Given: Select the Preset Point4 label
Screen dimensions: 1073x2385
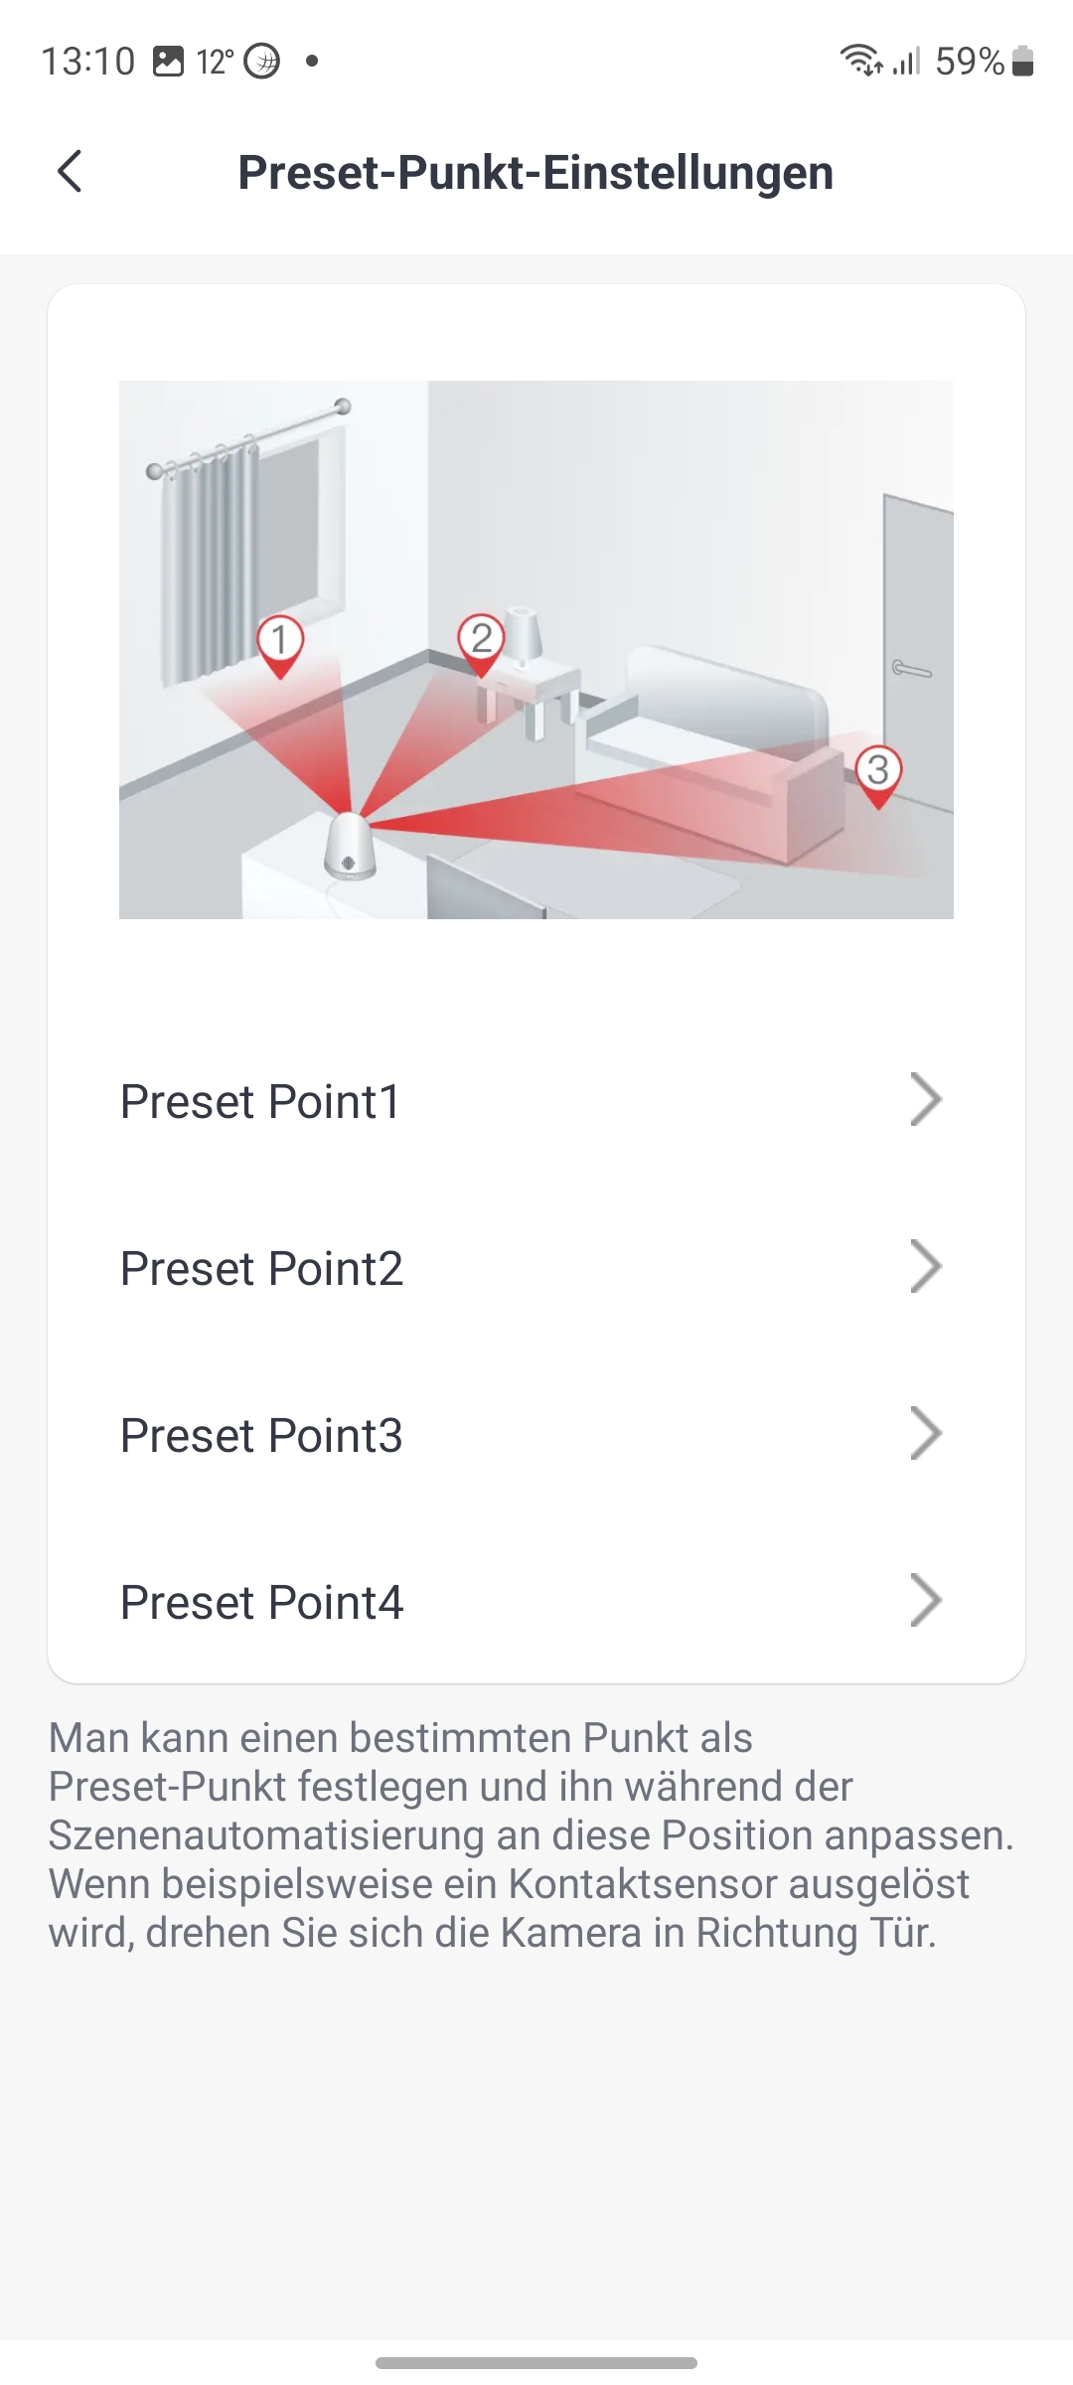Looking at the screenshot, I should tap(261, 1602).
